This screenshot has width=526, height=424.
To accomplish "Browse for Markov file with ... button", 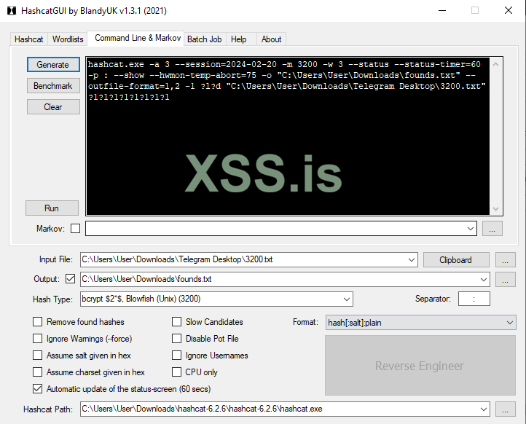I will coord(492,229).
